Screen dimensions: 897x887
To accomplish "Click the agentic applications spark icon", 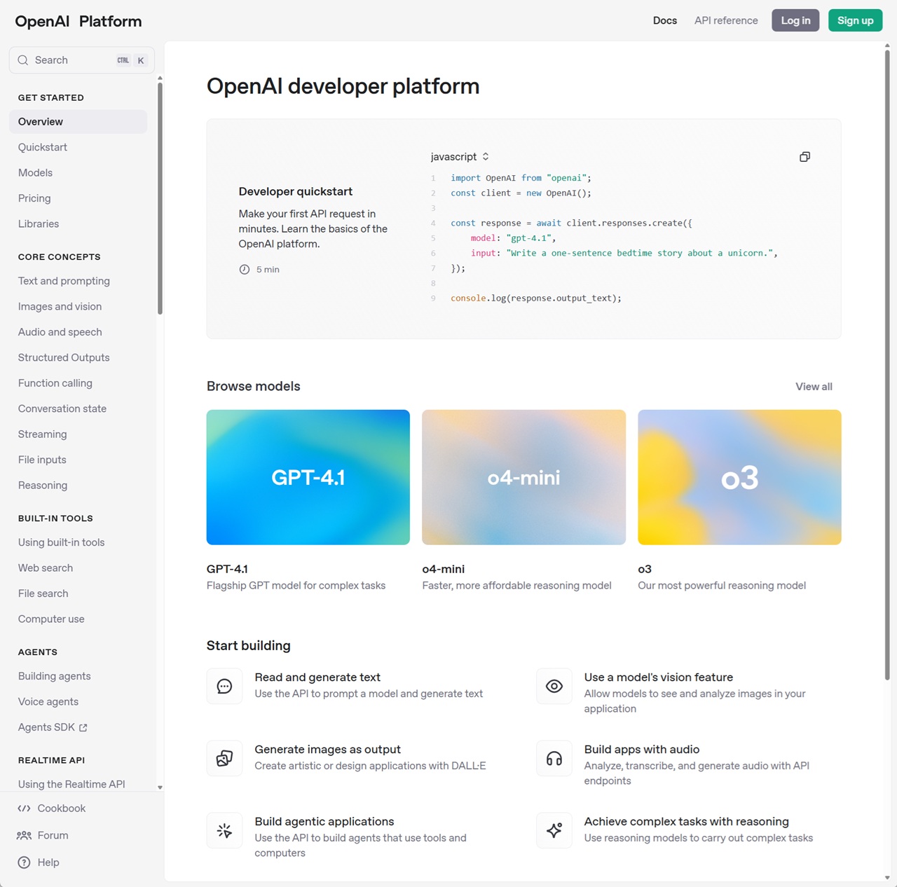I will click(224, 831).
